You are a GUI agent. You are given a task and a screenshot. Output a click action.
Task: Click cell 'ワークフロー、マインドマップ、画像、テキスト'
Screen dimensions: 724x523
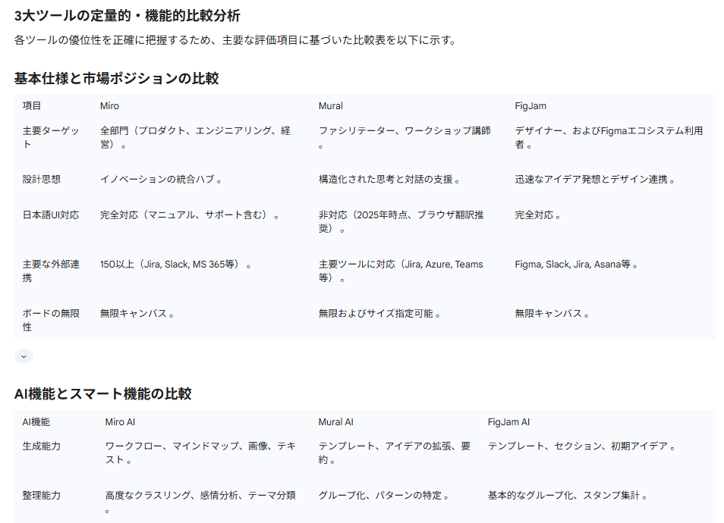pos(200,453)
